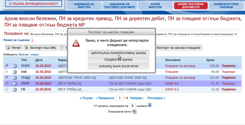Open the Показване на dropdown
The height and width of the screenshot is (125, 245).
click(134, 34)
